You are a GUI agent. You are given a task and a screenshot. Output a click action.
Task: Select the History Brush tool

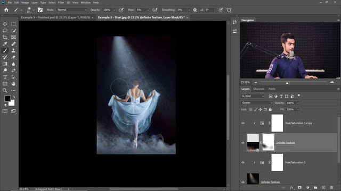5,57
